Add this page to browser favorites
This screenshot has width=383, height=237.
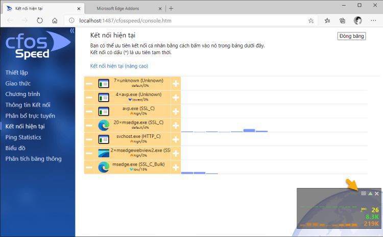[x=311, y=20]
